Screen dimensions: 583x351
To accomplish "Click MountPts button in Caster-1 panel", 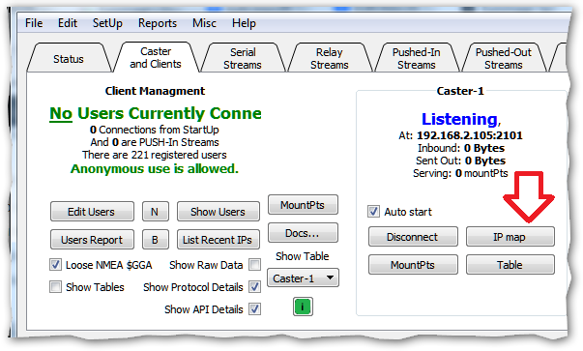I will click(413, 264).
